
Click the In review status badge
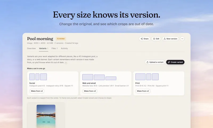tap(61, 39)
